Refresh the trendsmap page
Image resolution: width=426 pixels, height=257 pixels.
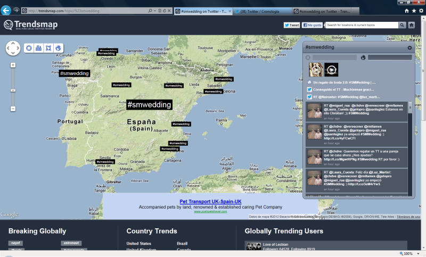tap(165, 11)
